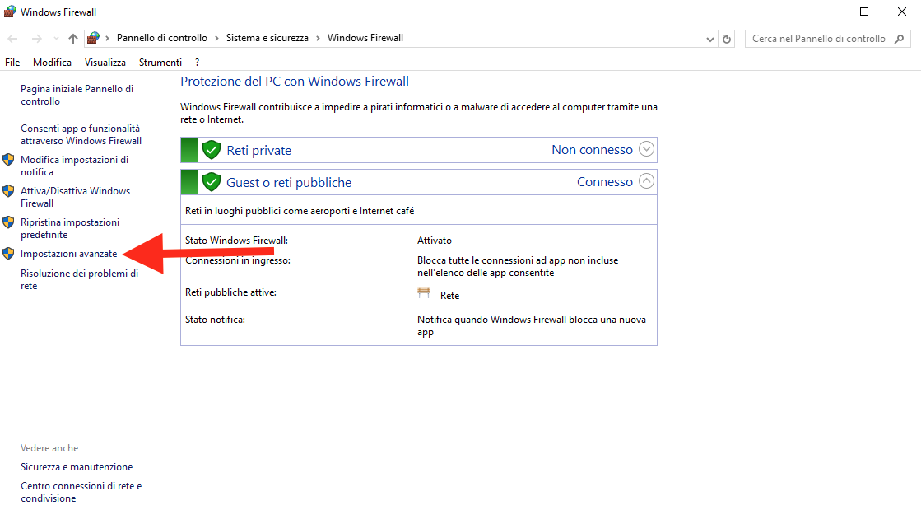Open Centro connessioni di rete e condivisione
921x519 pixels.
(81, 492)
